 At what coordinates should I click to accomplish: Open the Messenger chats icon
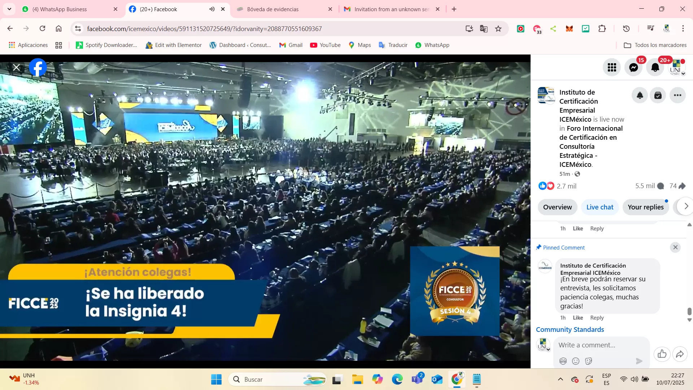[633, 68]
